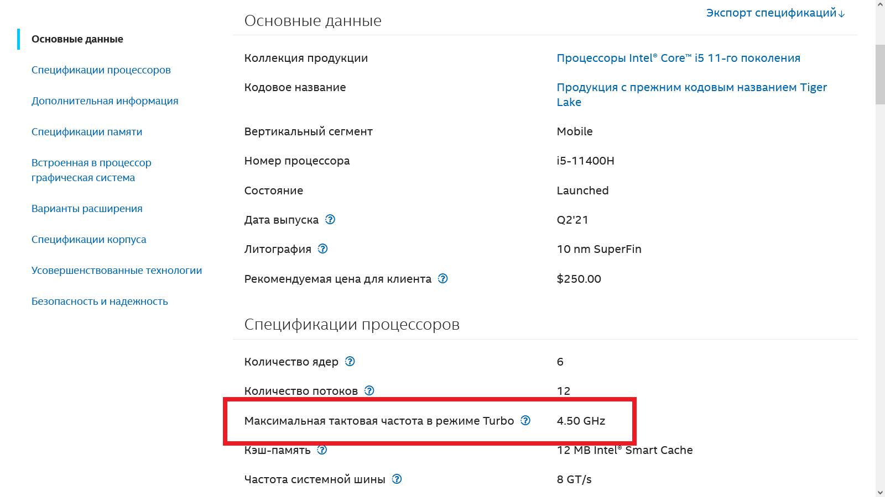Click question mark next to Количество потоков

coord(369,390)
